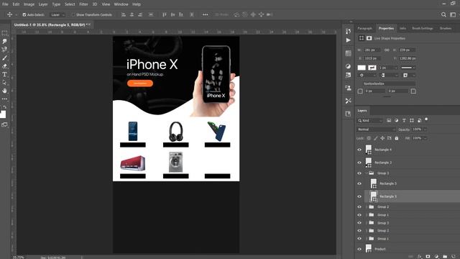Screen dimensions: 460x259
Task: Click the shape stroke color swatch
Action: (x=372, y=68)
